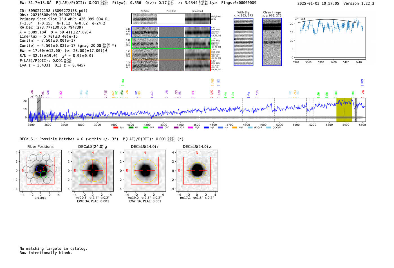Click the lime OIII legend swatch
Screen dimensions: 394x268
(x=146, y=127)
